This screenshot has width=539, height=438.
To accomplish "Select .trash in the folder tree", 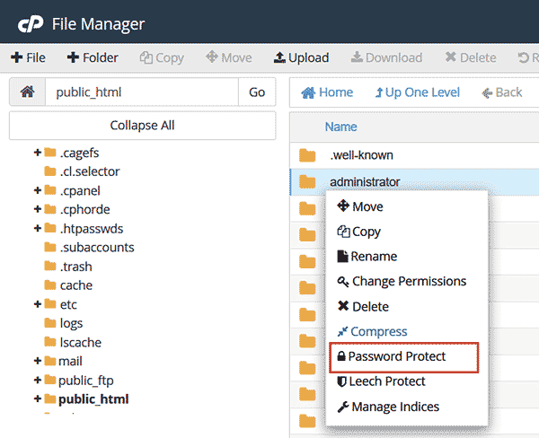I will click(76, 267).
